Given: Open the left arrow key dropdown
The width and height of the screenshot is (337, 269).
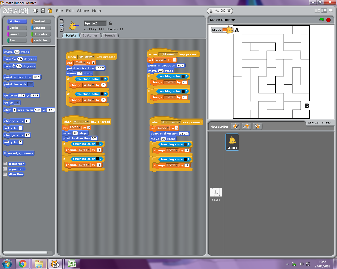Looking at the screenshot, I should click(x=94, y=57).
